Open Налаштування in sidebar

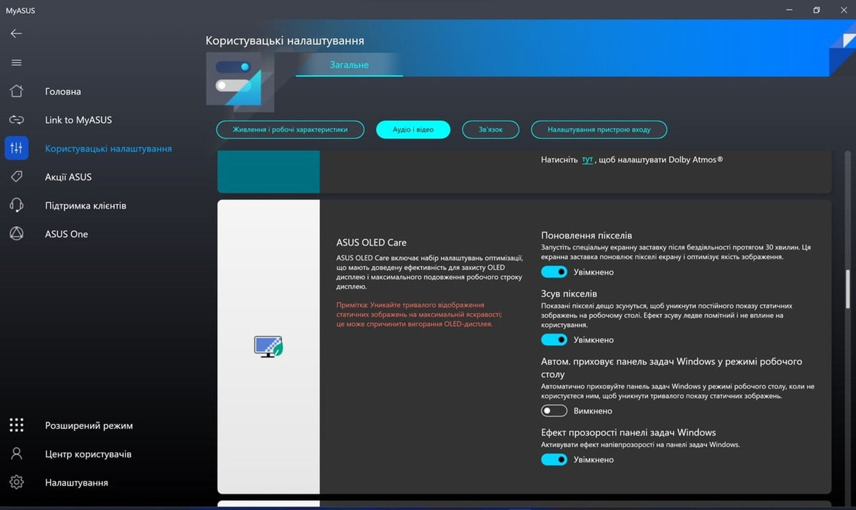tap(76, 482)
